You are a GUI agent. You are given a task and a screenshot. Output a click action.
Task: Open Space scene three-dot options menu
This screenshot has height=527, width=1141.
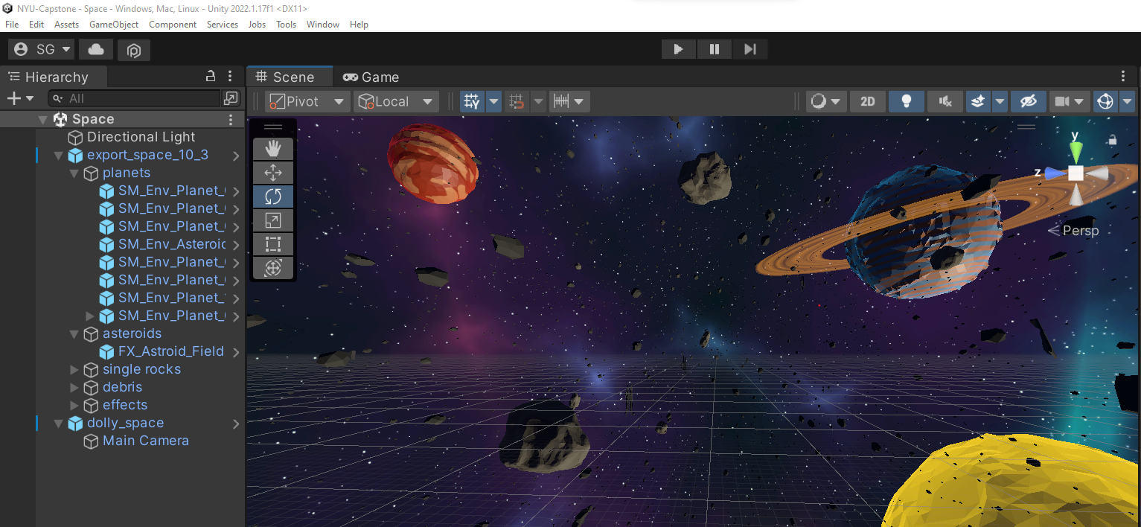click(x=231, y=119)
